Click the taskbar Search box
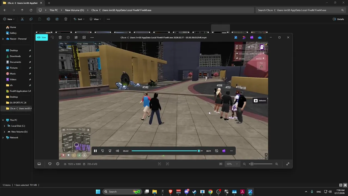348x196 pixels. coord(122,192)
